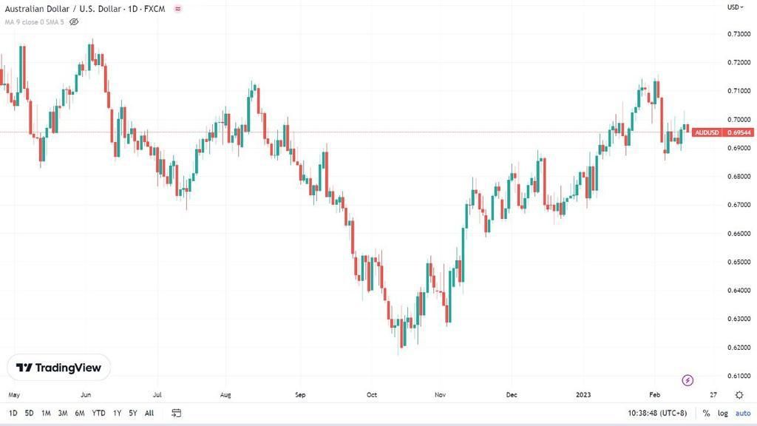The width and height of the screenshot is (757, 426).
Task: Click the purple lightning flash icon
Action: 688,381
